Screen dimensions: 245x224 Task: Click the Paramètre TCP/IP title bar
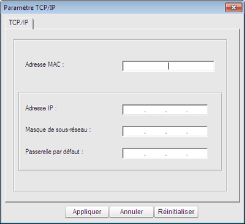coord(112,7)
